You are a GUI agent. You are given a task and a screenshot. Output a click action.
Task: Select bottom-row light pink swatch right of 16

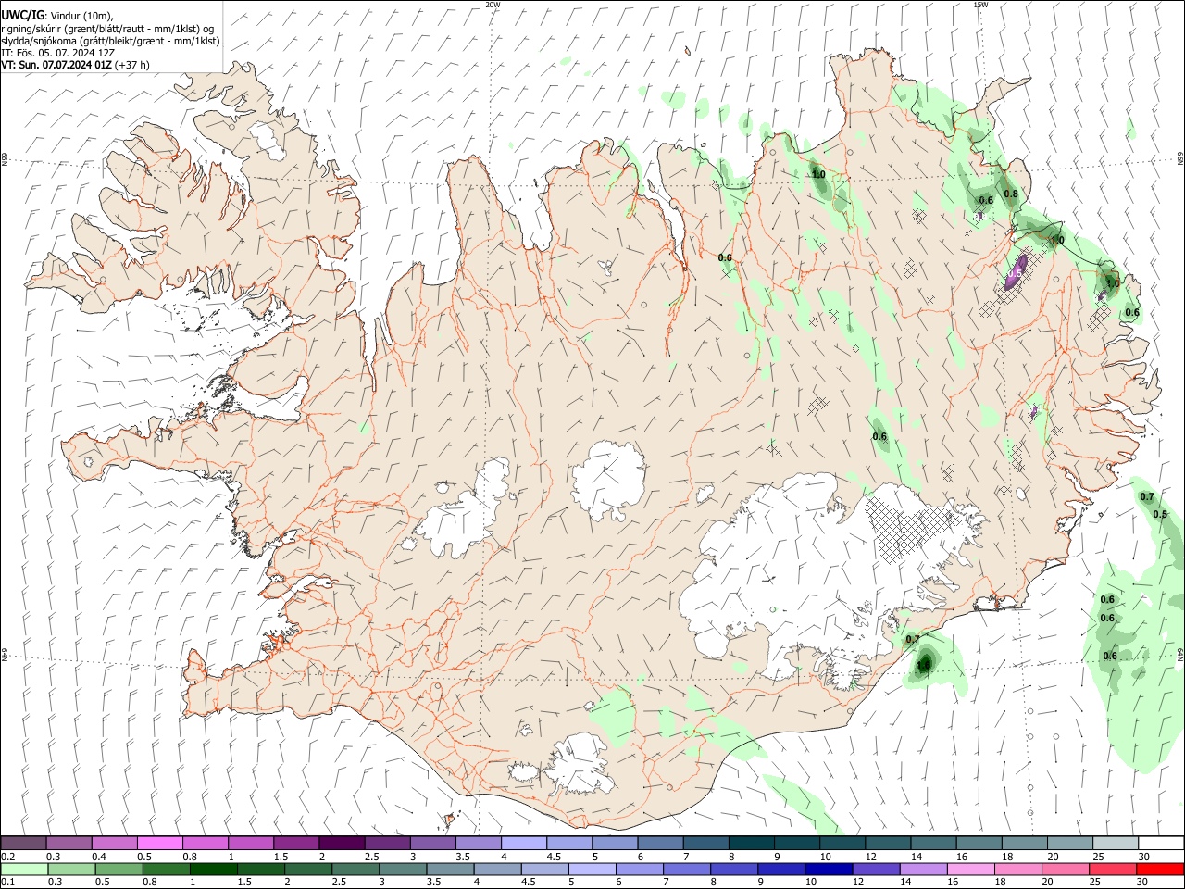tap(970, 869)
